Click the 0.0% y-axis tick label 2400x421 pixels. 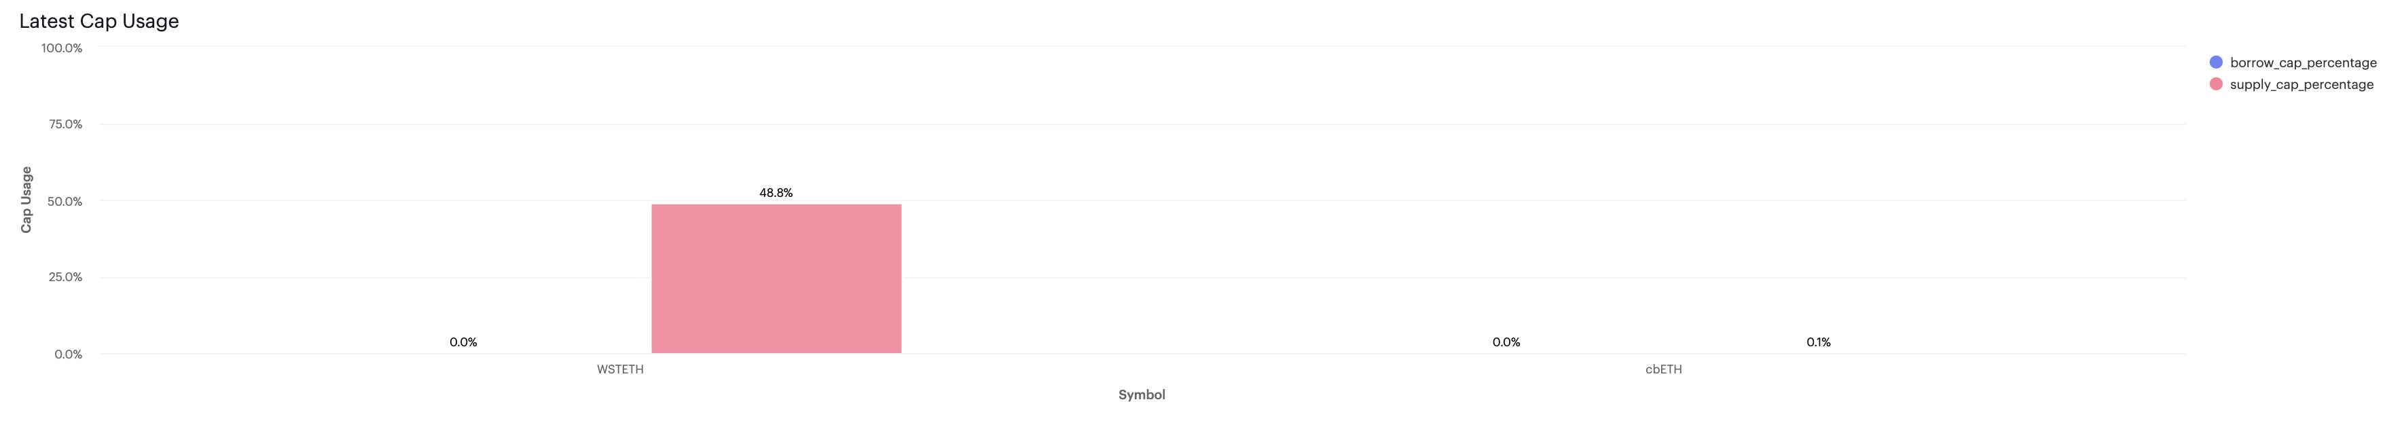pos(68,354)
